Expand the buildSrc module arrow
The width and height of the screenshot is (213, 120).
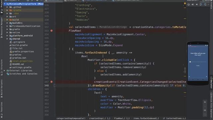pyautogui.click(x=7, y=23)
